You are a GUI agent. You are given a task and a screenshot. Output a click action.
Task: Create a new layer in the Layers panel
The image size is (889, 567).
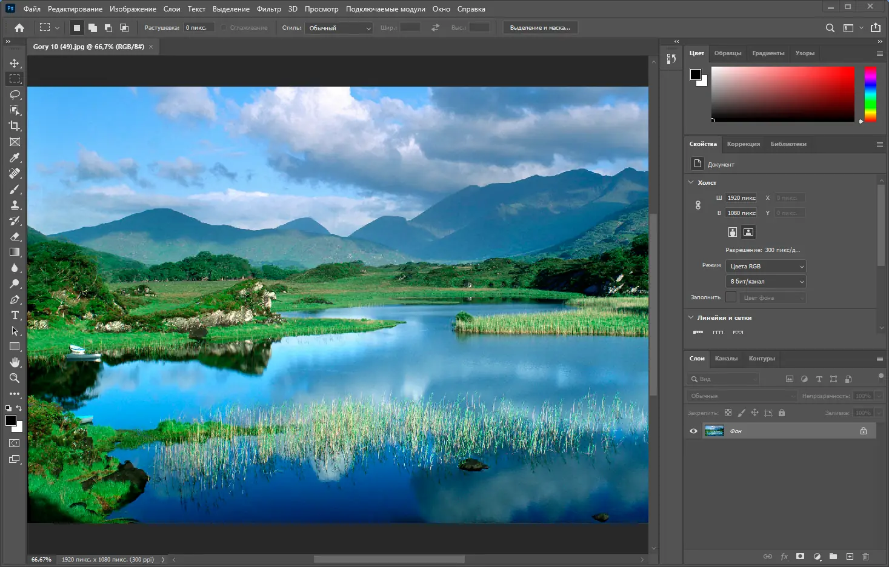[x=850, y=556]
